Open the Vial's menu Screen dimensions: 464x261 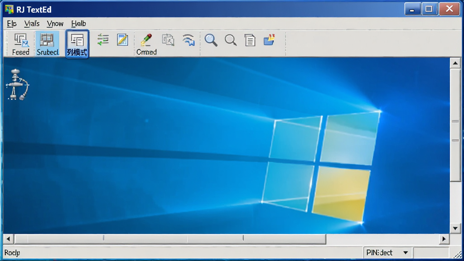(32, 24)
